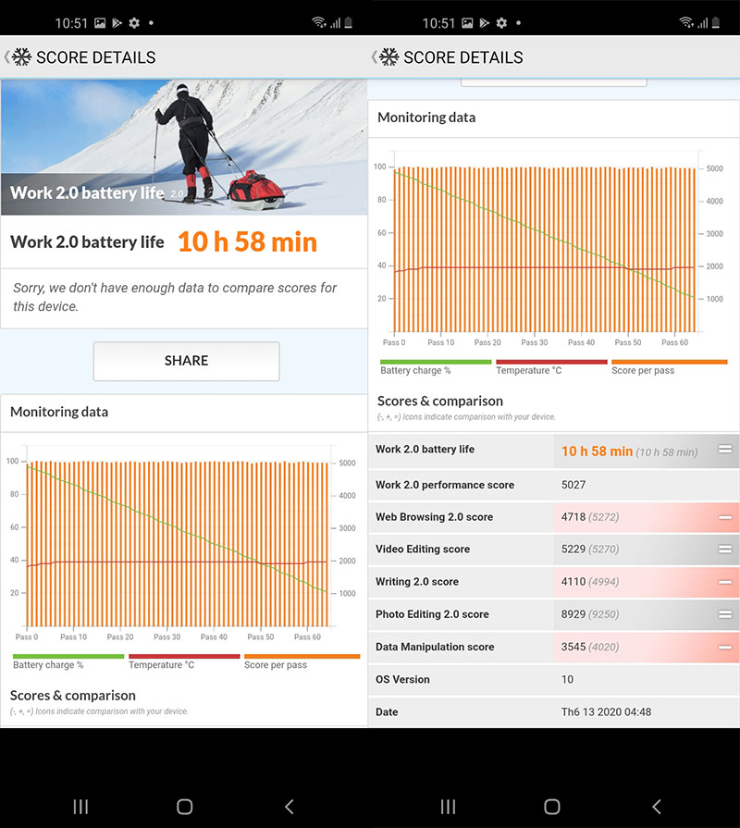Tap the Sorry, not enough data message
740x828 pixels.
pyautogui.click(x=175, y=297)
